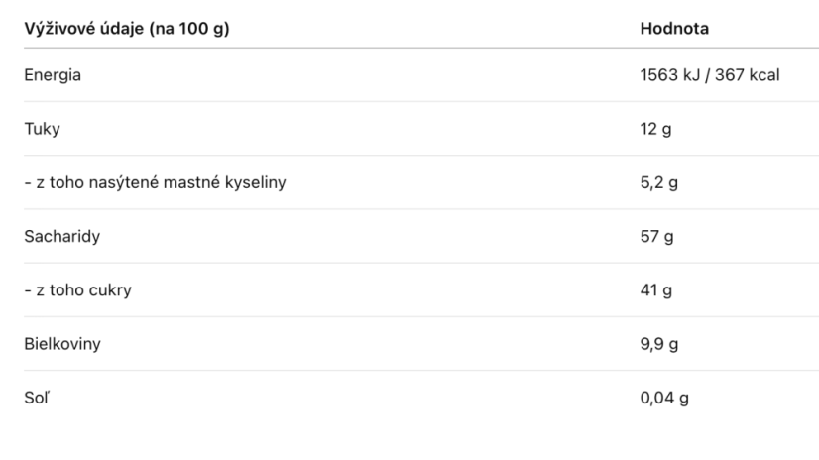The width and height of the screenshot is (819, 460).
Task: Select the 'Sacharidy' row label
Action: [62, 237]
